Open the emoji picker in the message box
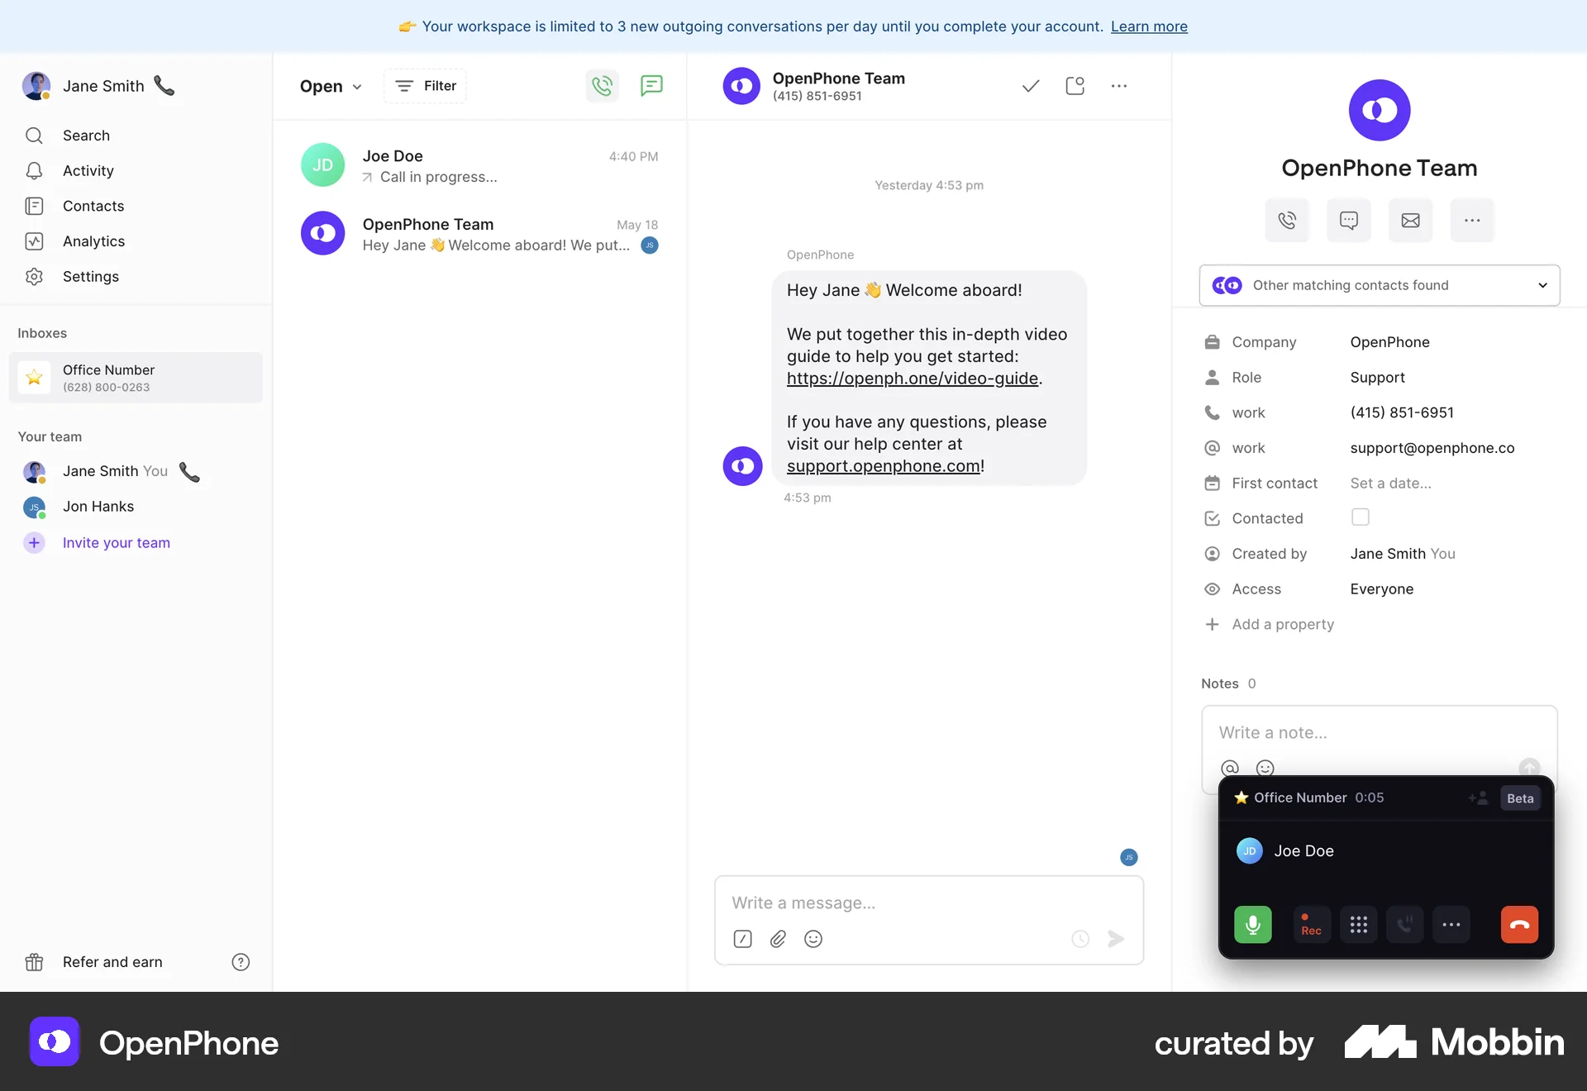The height and width of the screenshot is (1091, 1587). pyautogui.click(x=813, y=939)
